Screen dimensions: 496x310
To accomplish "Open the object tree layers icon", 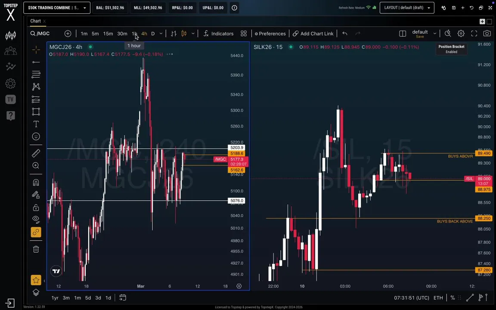I will pos(36,293).
